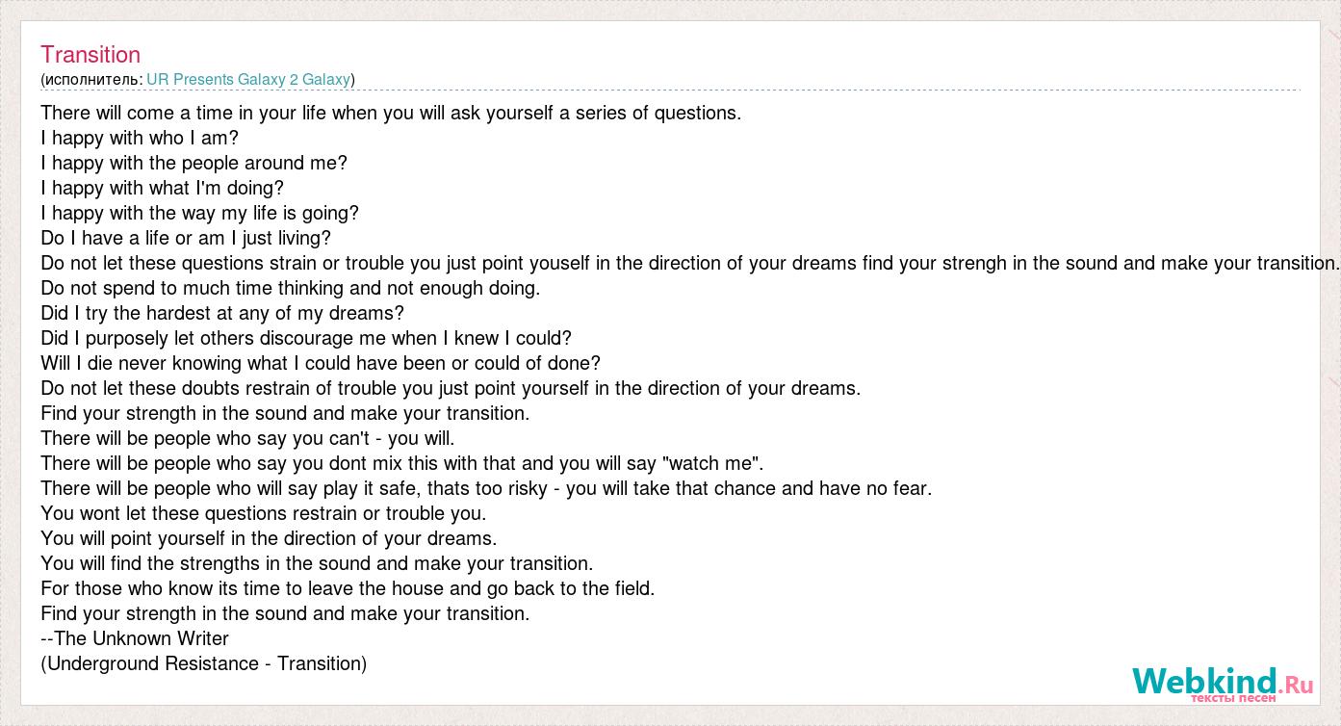This screenshot has width=1341, height=726.
Task: Click the Webkind.Ru logo
Action: pyautogui.click(x=1223, y=683)
